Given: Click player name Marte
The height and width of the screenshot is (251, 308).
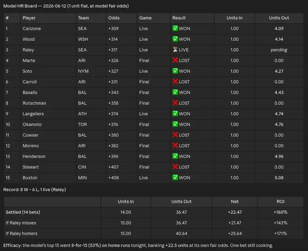Looking at the screenshot, I should tap(29, 61).
